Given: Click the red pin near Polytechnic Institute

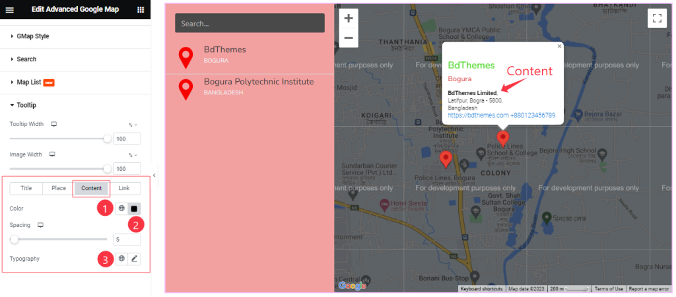Looking at the screenshot, I should click(446, 160).
